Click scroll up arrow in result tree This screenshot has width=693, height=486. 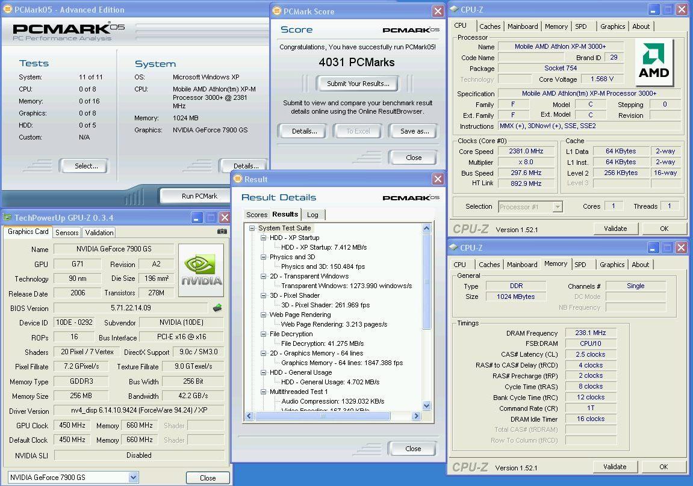[x=426, y=228]
